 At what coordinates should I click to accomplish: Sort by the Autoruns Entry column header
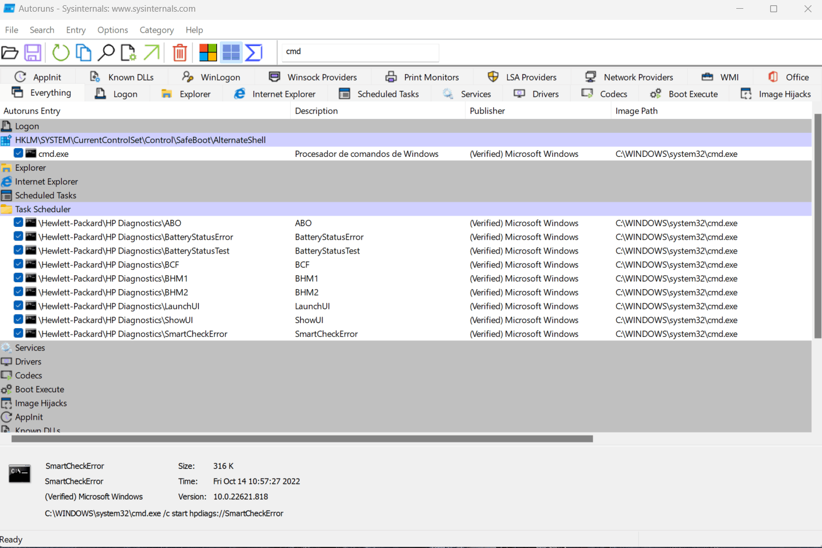coord(145,111)
